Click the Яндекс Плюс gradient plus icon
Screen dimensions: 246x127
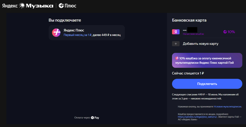pyautogui.click(x=56, y=33)
